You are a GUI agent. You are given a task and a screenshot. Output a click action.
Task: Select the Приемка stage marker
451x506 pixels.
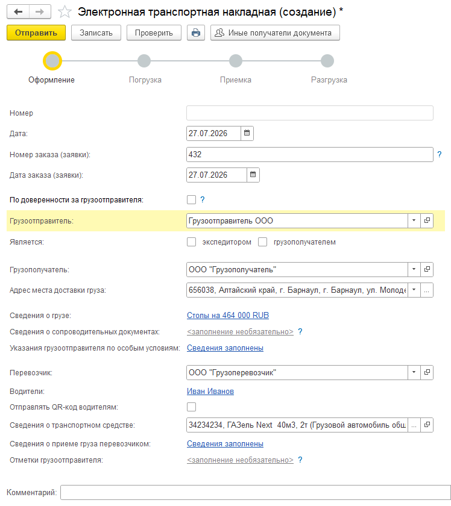(x=236, y=61)
